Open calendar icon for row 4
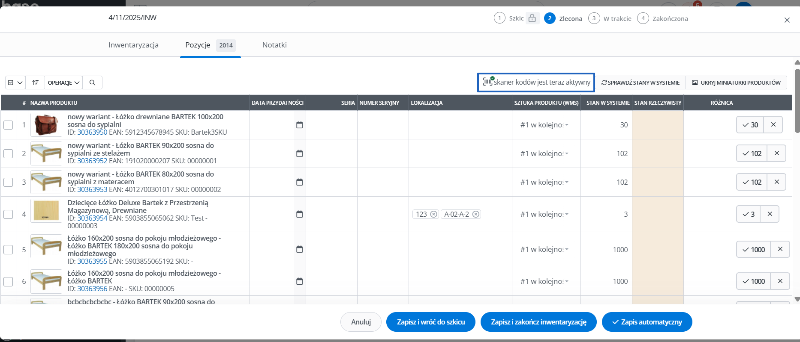The width and height of the screenshot is (800, 342). 299,214
